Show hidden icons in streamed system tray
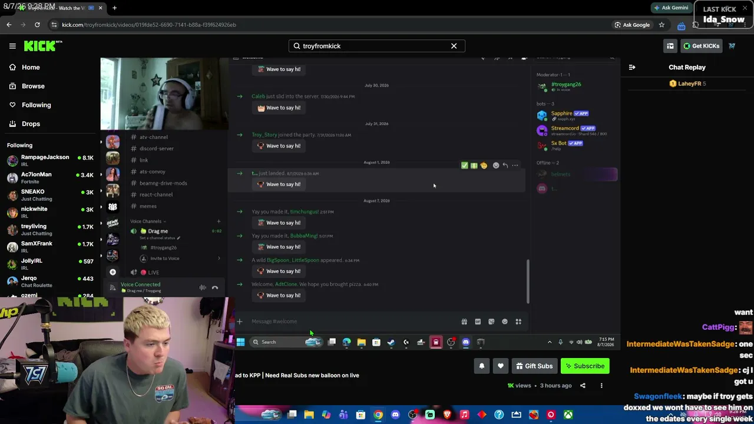Image resolution: width=754 pixels, height=424 pixels. pos(550,342)
